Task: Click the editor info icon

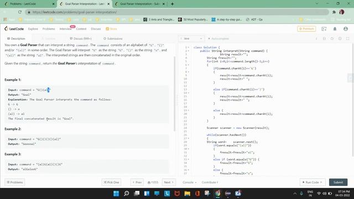Action: (316, 39)
